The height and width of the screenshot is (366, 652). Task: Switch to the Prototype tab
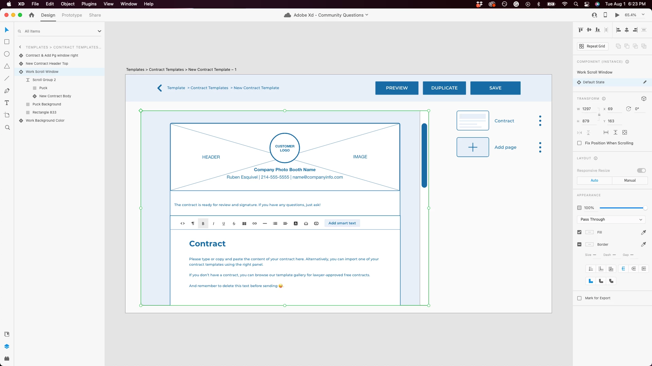[x=72, y=15]
